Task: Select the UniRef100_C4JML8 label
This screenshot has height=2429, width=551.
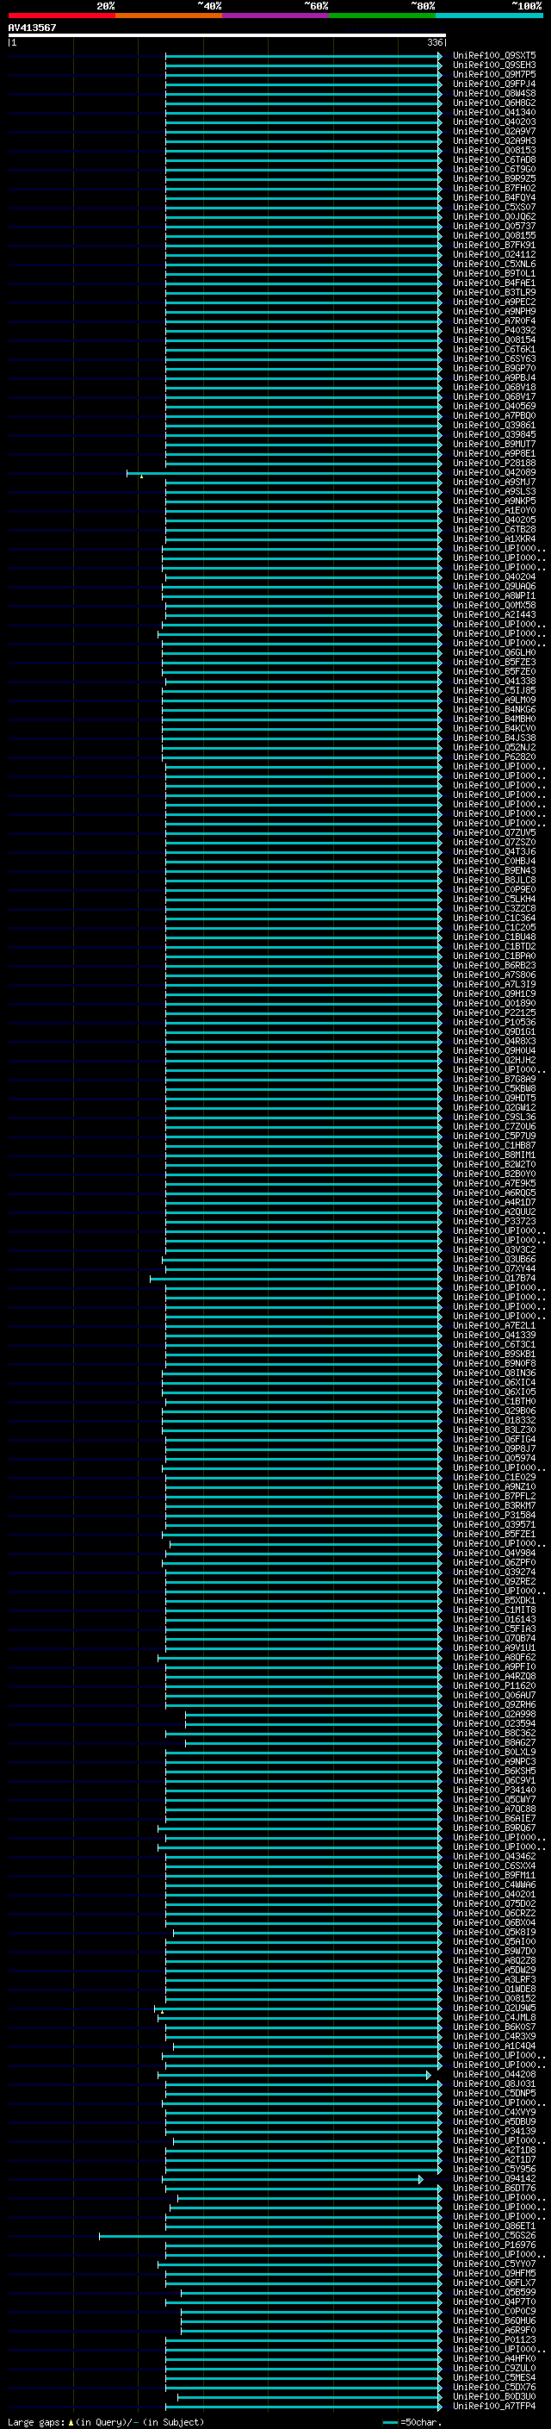Action: click(x=493, y=2018)
